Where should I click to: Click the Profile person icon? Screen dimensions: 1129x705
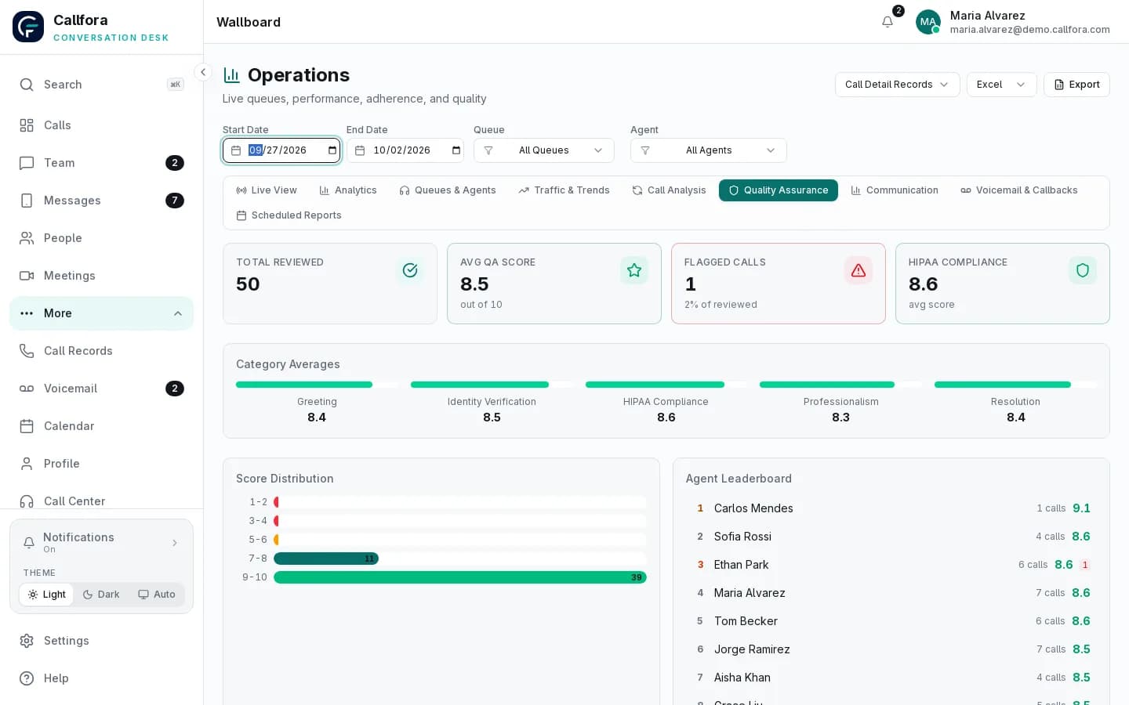27,464
